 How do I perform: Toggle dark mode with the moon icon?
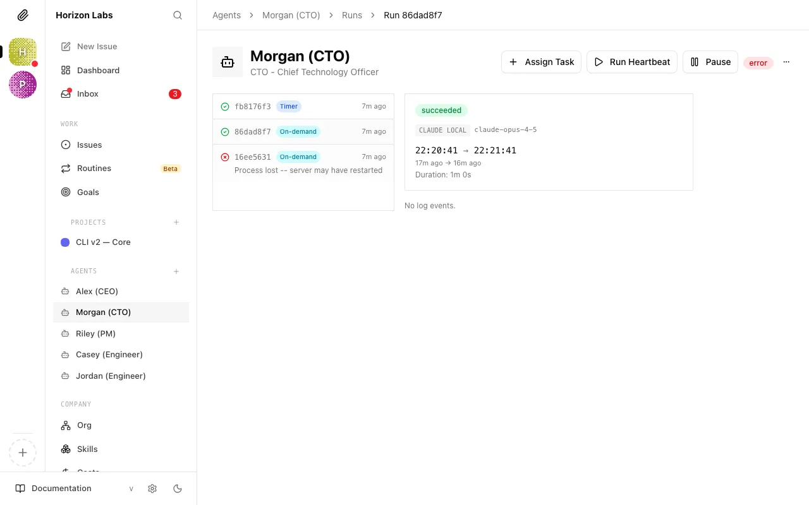pos(178,489)
